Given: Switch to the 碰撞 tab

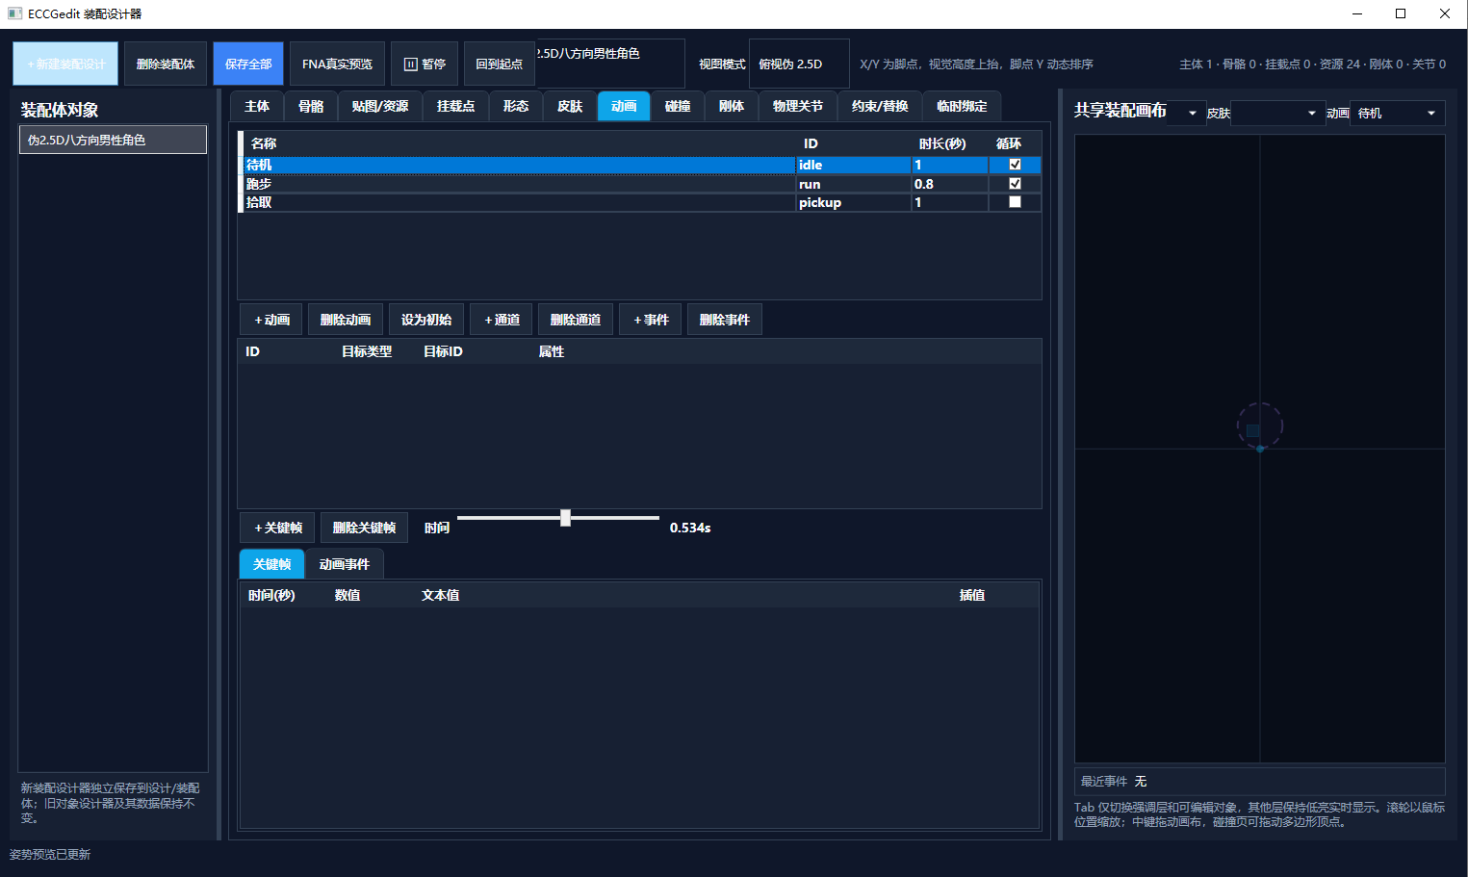Looking at the screenshot, I should 678,106.
